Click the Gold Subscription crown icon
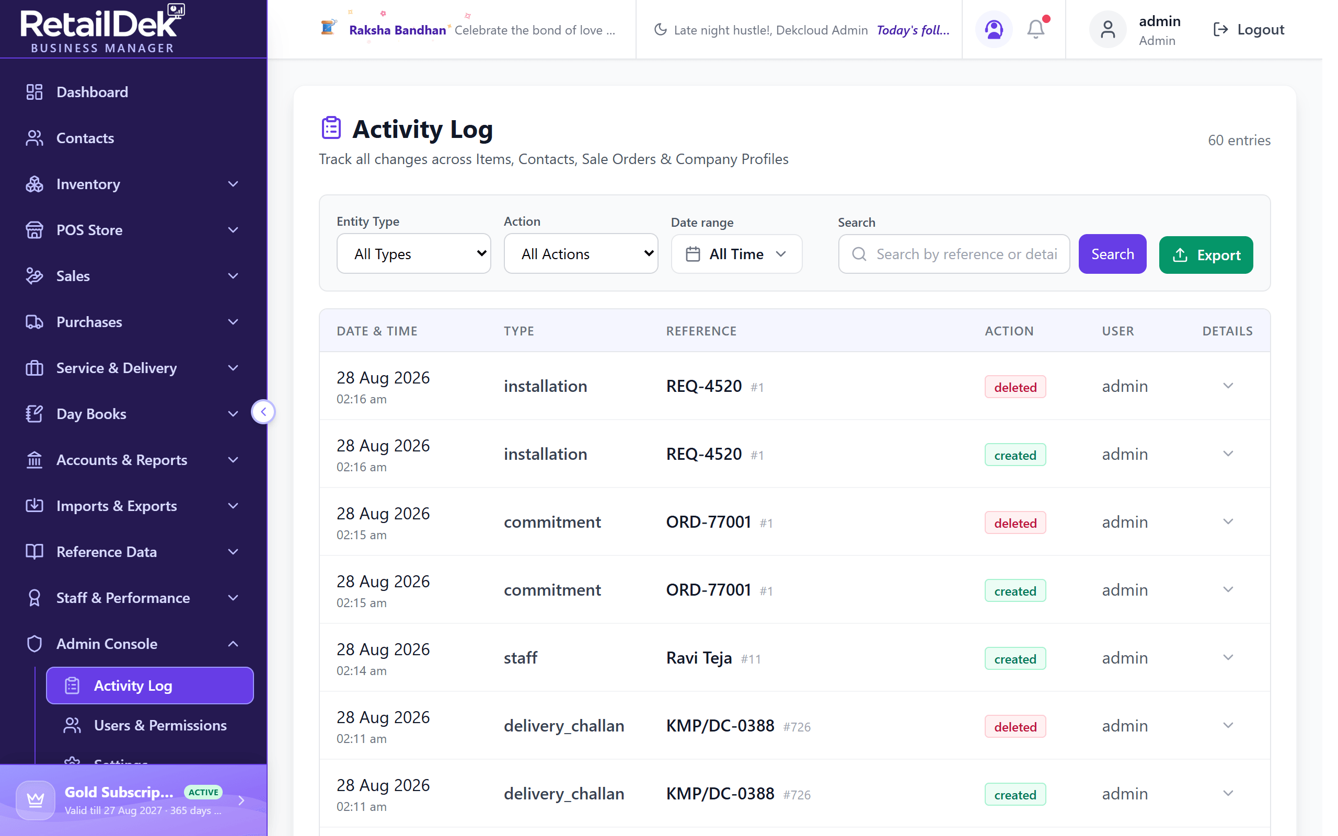The width and height of the screenshot is (1338, 836). click(x=36, y=799)
